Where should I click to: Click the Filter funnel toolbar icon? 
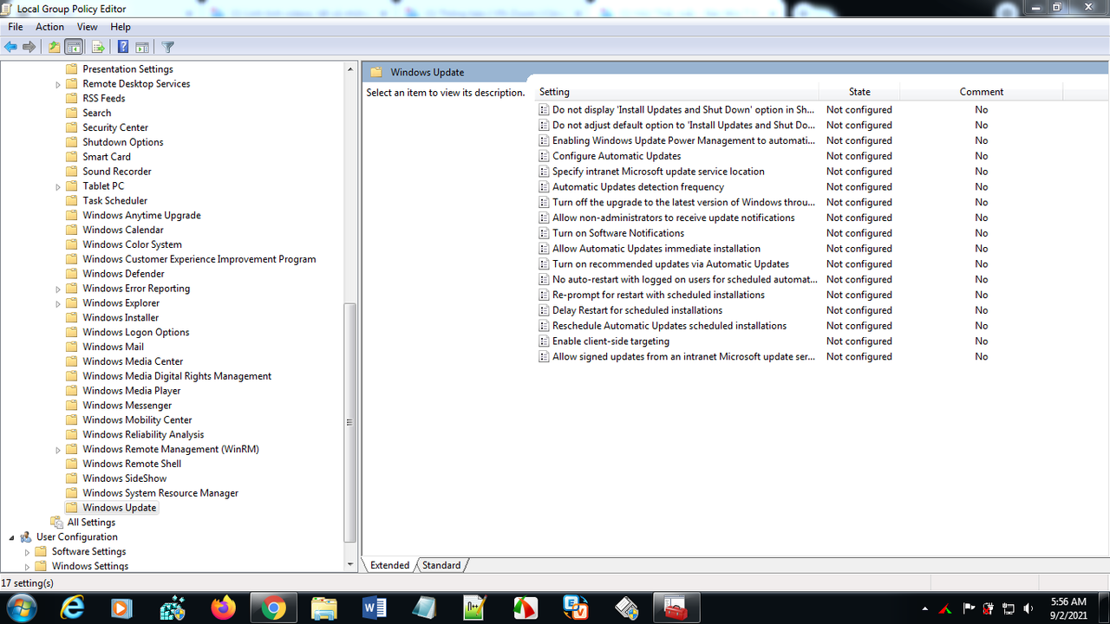[x=168, y=47]
